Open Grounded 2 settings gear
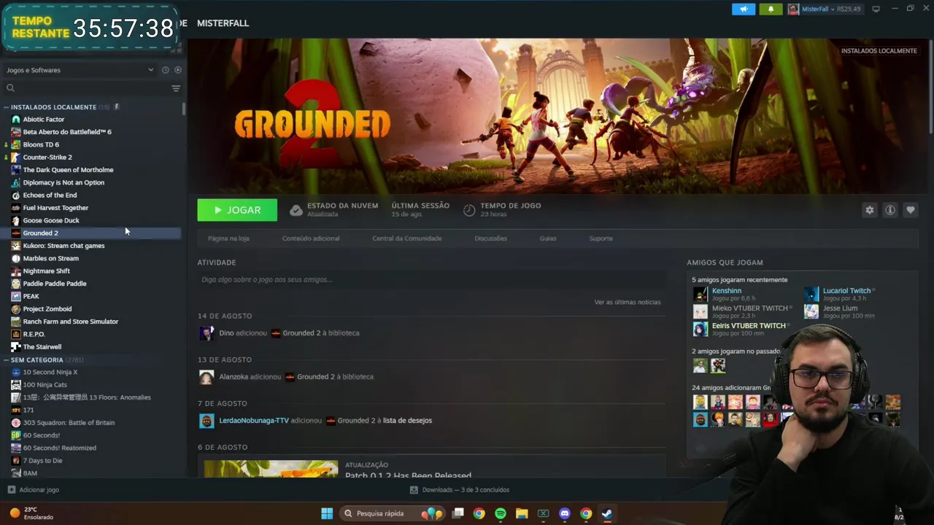Screen dimensions: 934x525 point(870,210)
